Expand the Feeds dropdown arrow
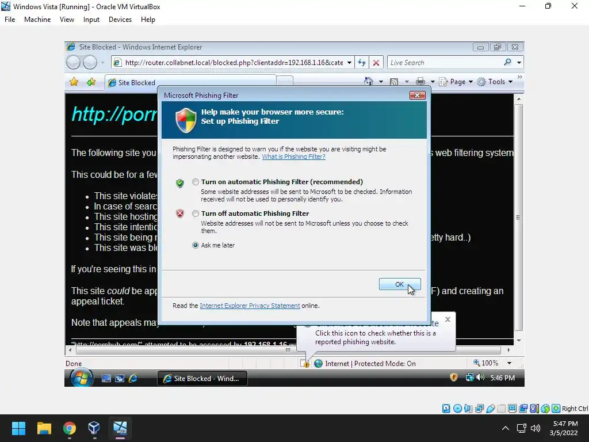The height and width of the screenshot is (442, 589). click(x=407, y=82)
